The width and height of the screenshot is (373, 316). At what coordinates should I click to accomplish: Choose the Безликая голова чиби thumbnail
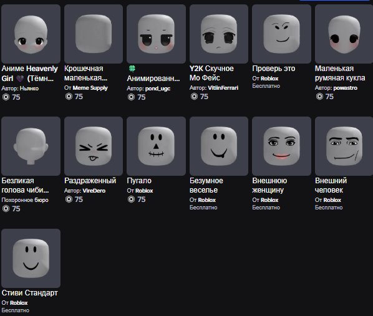pos(31,146)
